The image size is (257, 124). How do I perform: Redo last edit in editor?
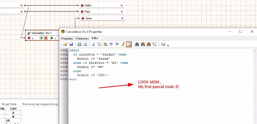[117, 44]
